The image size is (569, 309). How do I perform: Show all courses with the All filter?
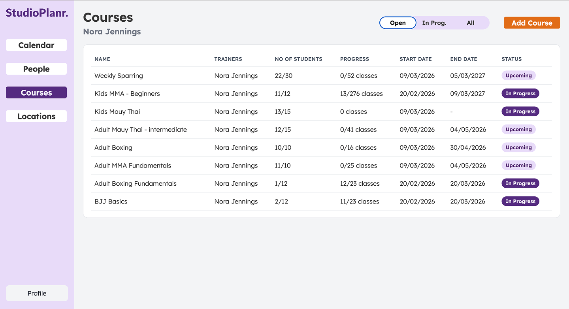click(470, 23)
